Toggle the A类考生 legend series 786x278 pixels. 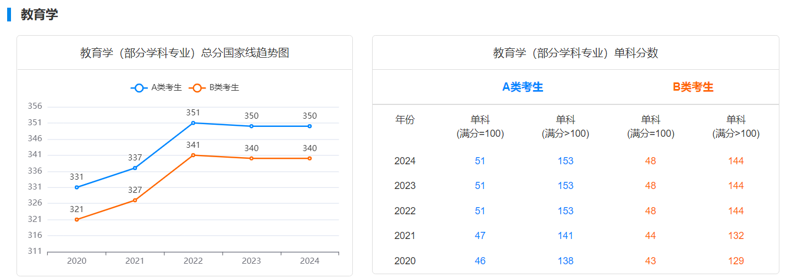pyautogui.click(x=156, y=87)
